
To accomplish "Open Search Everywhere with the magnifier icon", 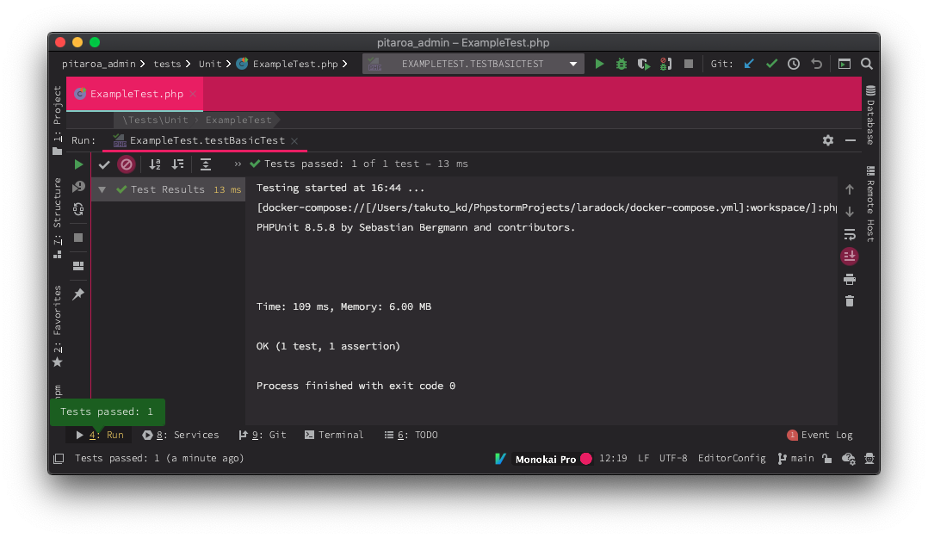I will pos(866,64).
